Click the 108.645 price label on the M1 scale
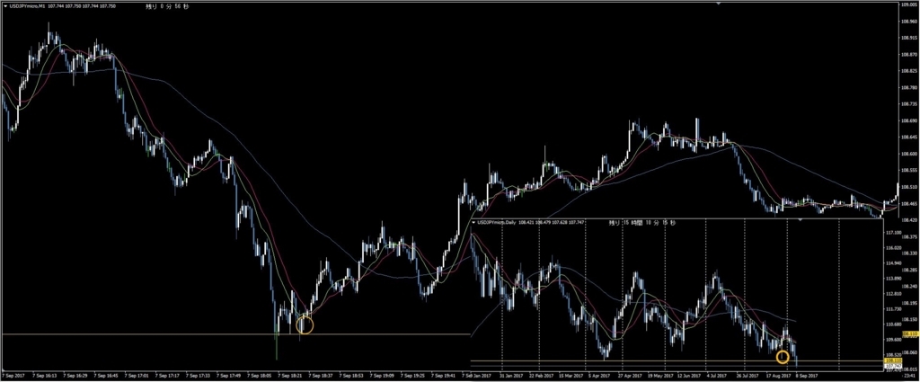Viewport: 920px width, 382px height. click(909, 138)
